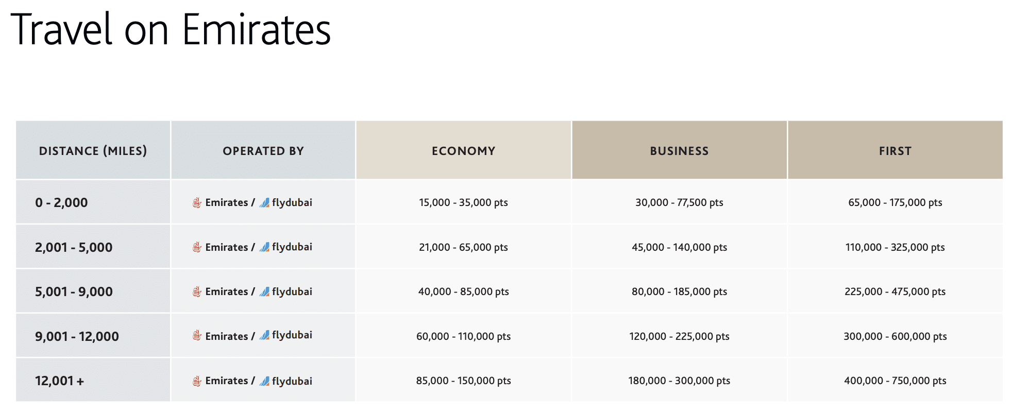Screen dimensions: 1013x413
Task: Click flydubai logo icon in 0 - 2,000 row
Action: pyautogui.click(x=264, y=203)
